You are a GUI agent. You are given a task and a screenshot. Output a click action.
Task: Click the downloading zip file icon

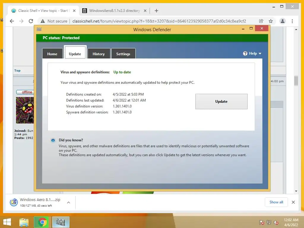pos(14,202)
